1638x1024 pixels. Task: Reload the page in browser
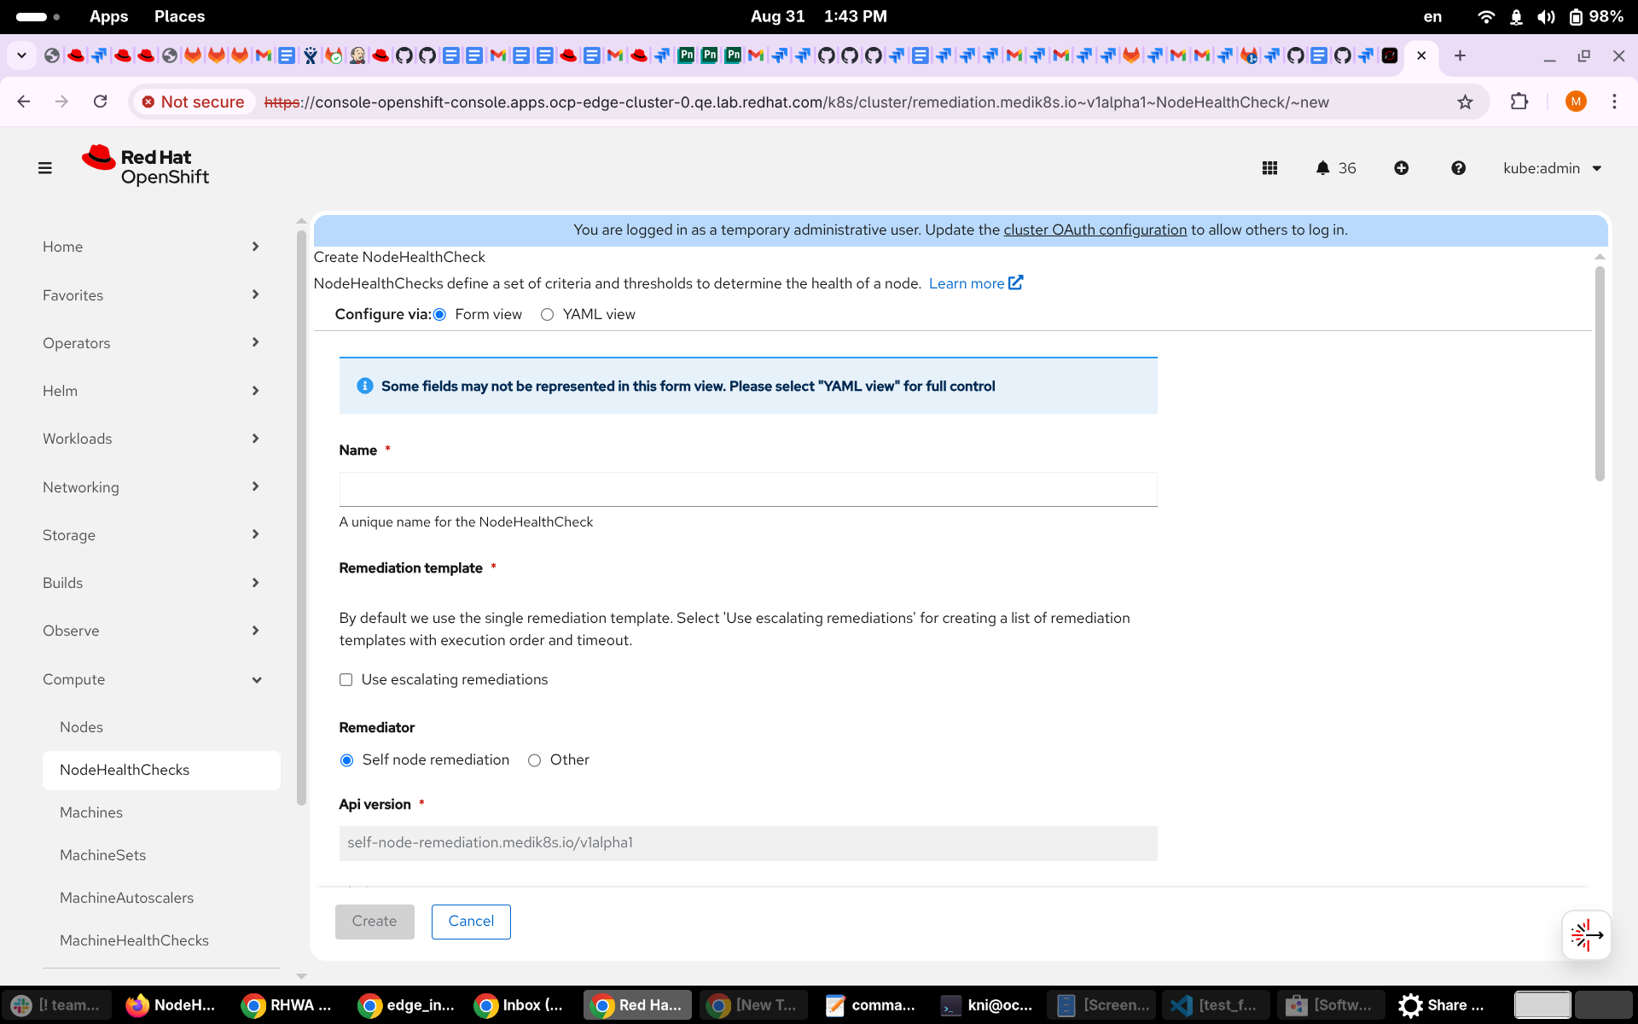click(101, 102)
